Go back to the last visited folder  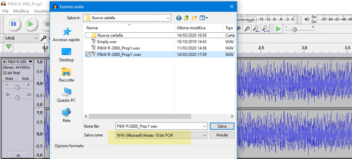pyautogui.click(x=179, y=18)
